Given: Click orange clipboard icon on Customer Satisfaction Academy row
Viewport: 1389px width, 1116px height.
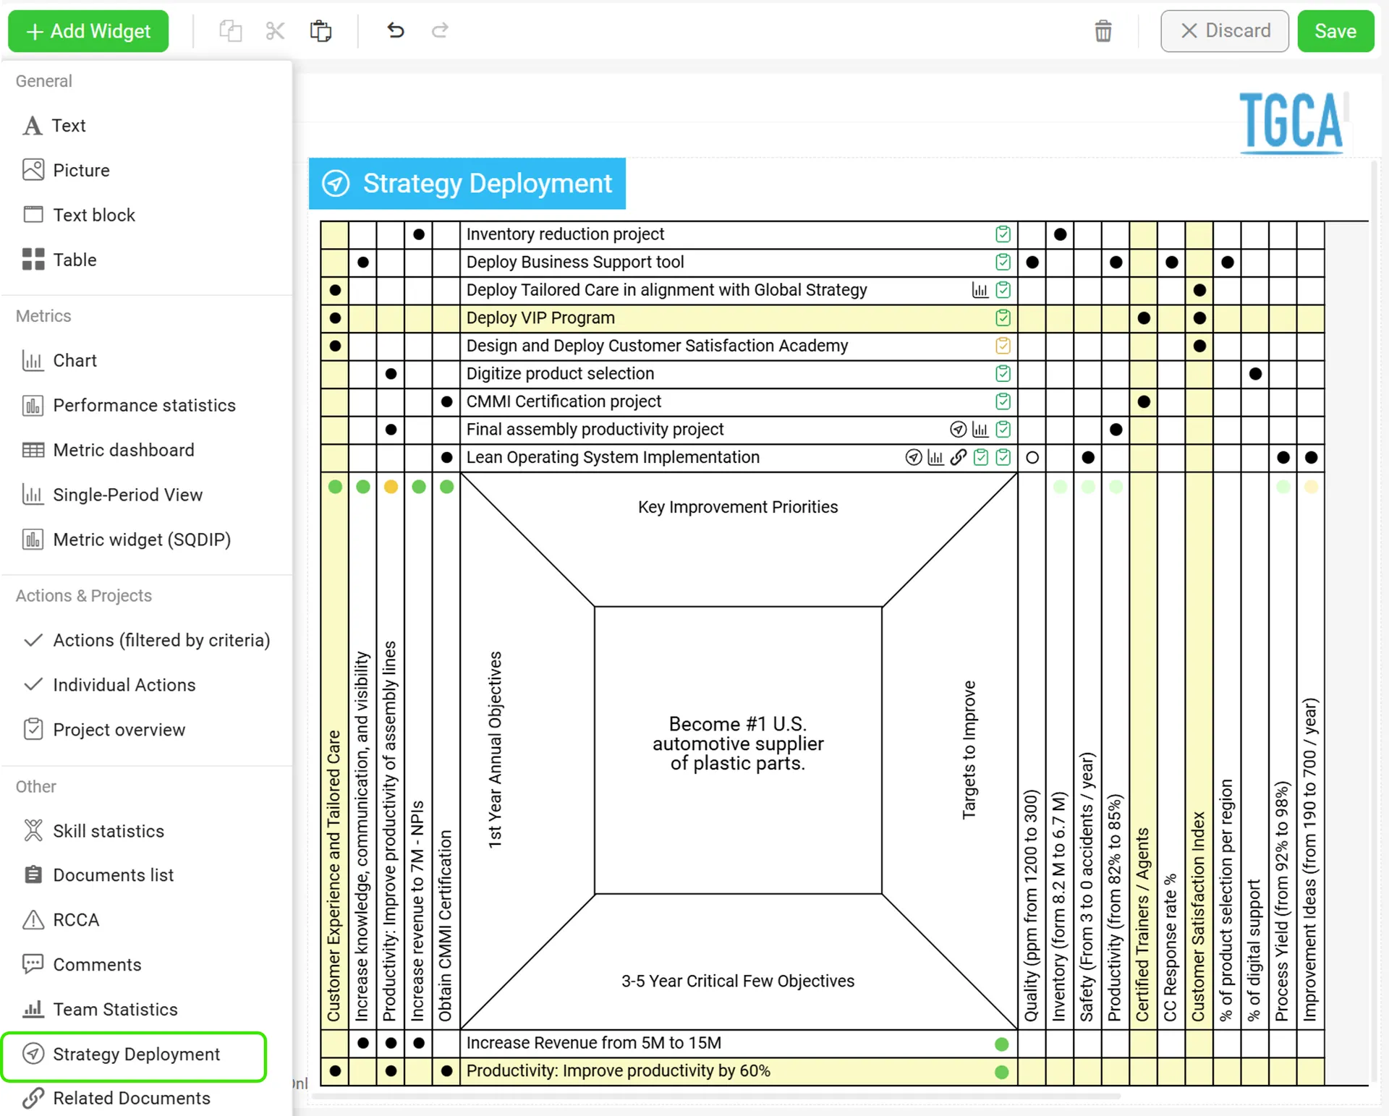Looking at the screenshot, I should [1003, 346].
